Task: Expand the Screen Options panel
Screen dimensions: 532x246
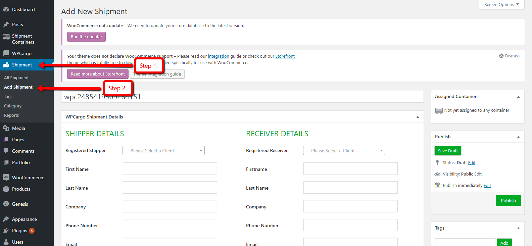Action: 501,4
